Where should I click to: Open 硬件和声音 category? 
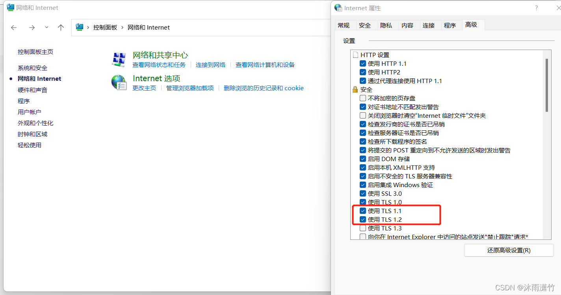[32, 90]
